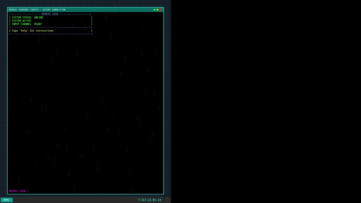This screenshot has width=361, height=203.
Task: Click the 'MEMEOS TERMINAL [ROOT] - SECURE CONNECTION' title
Action: point(37,10)
